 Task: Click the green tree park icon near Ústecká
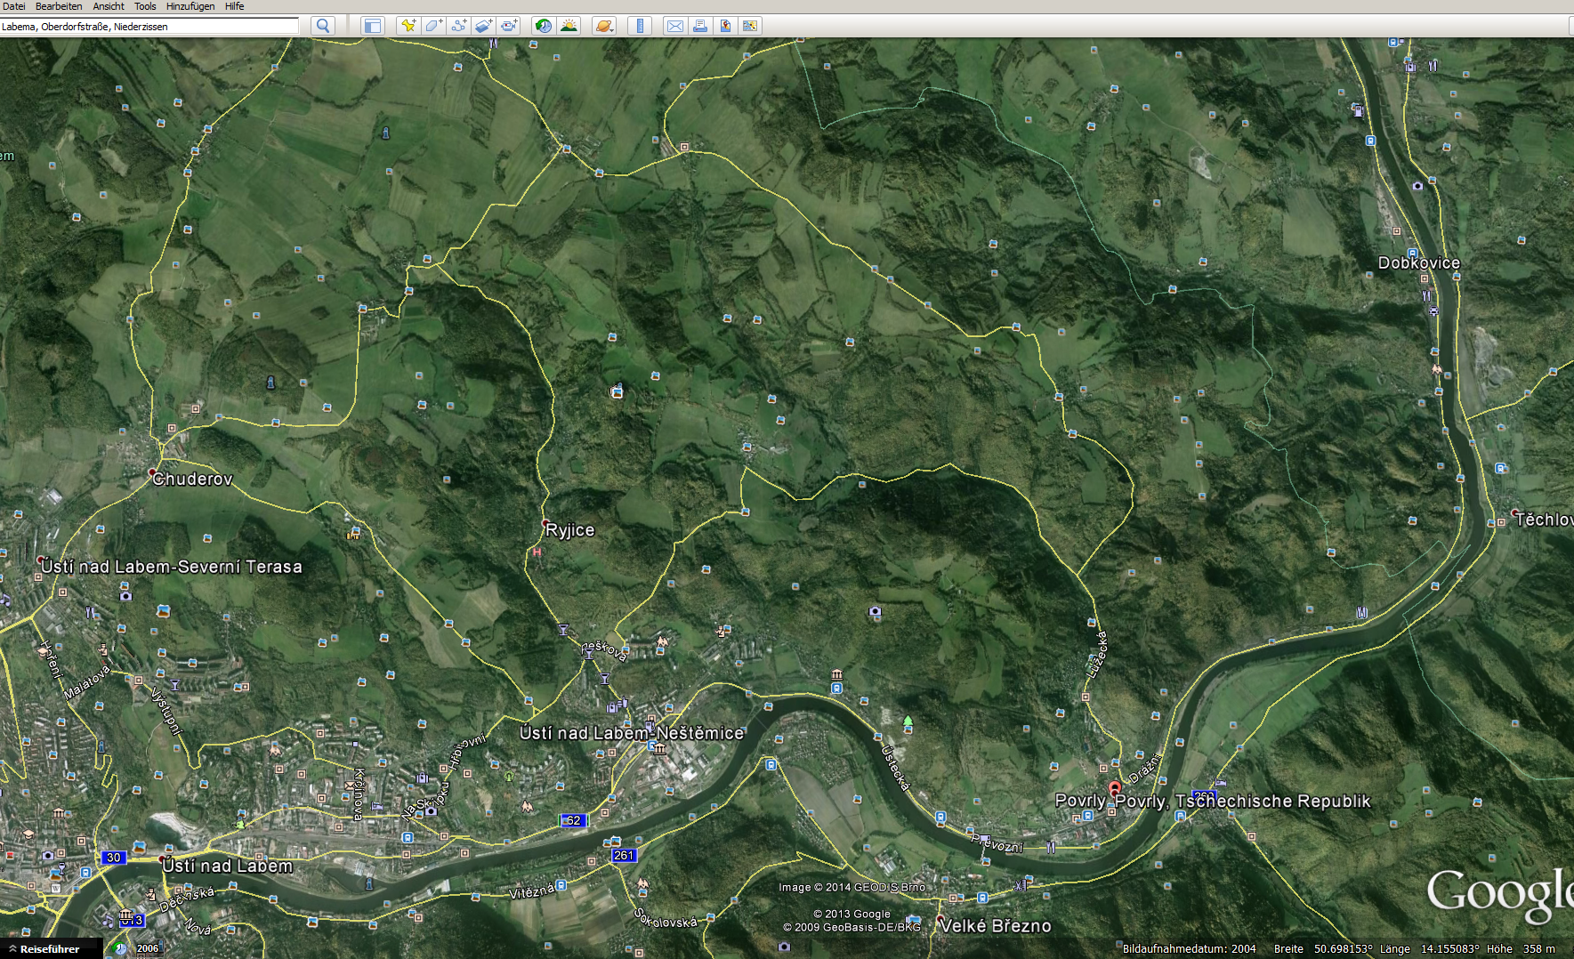point(908,721)
